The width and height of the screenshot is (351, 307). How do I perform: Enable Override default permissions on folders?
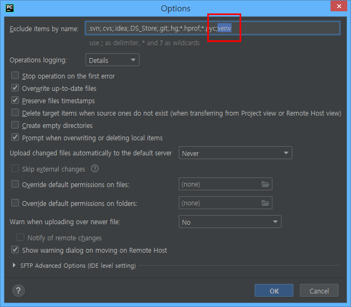point(15,203)
